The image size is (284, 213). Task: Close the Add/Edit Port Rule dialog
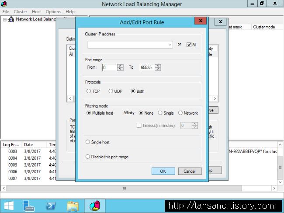point(201,21)
